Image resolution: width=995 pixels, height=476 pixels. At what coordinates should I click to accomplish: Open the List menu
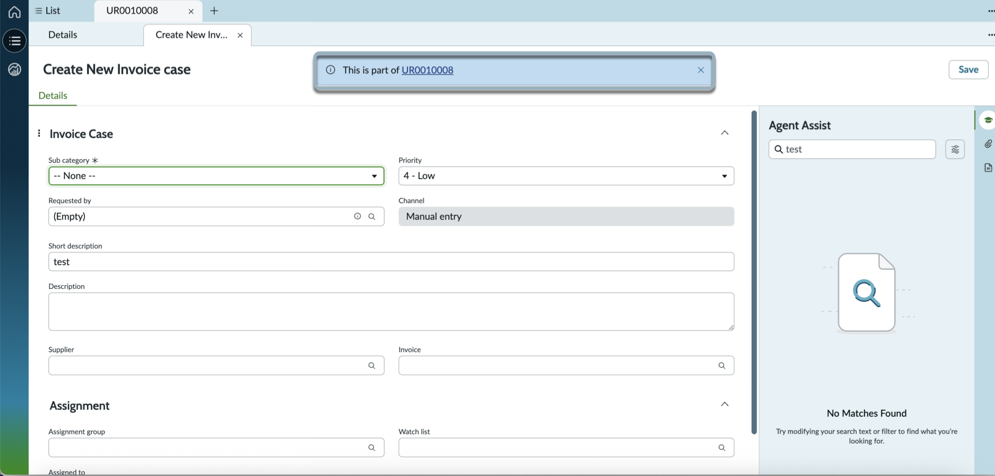point(48,11)
